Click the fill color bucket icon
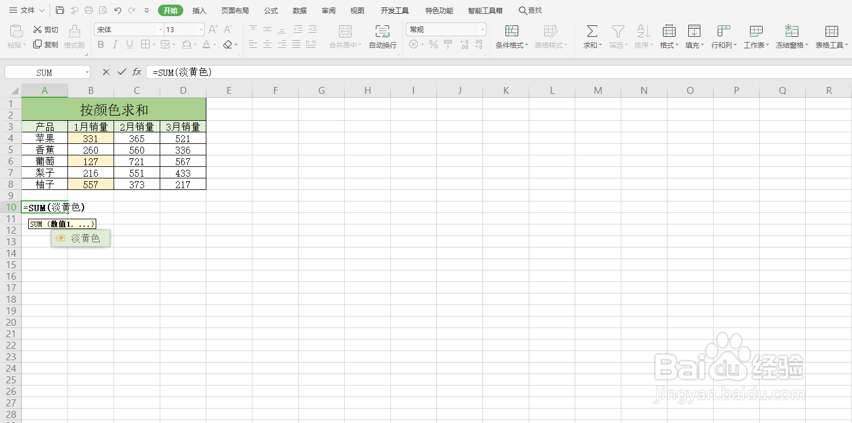Viewport: 852px width, 423px height. [x=186, y=44]
